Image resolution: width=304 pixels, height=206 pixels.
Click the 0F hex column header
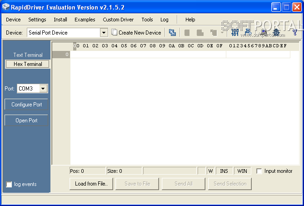219,46
